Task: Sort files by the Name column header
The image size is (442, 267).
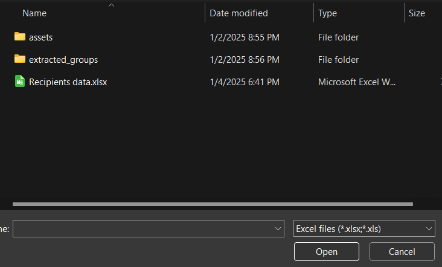Action: (x=34, y=13)
